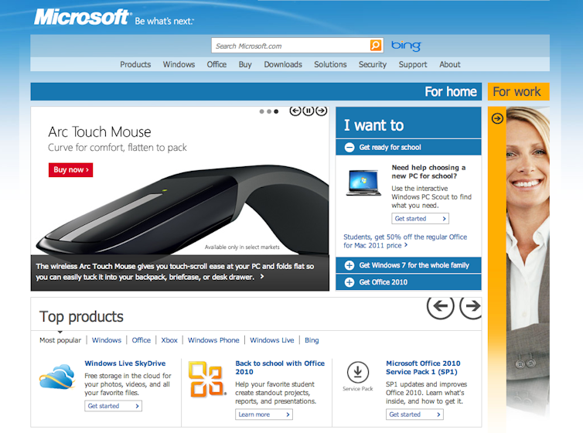583x433 pixels.
Task: Click the Bing logo
Action: point(406,46)
